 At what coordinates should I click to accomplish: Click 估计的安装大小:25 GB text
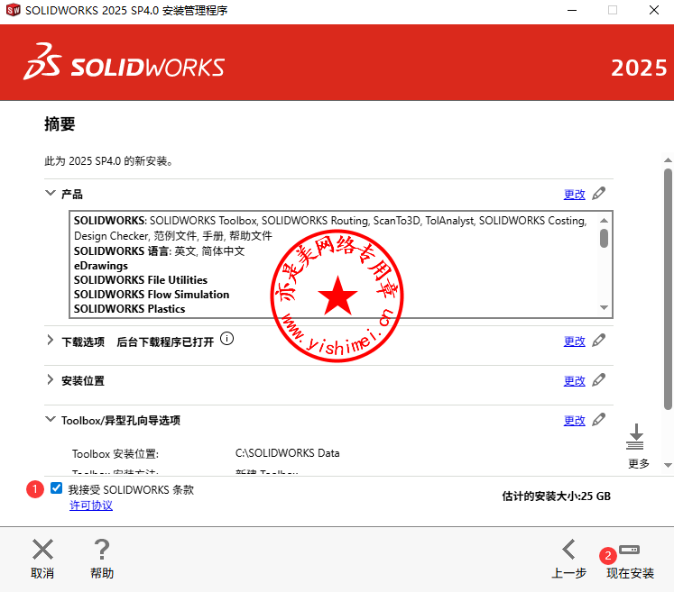556,496
